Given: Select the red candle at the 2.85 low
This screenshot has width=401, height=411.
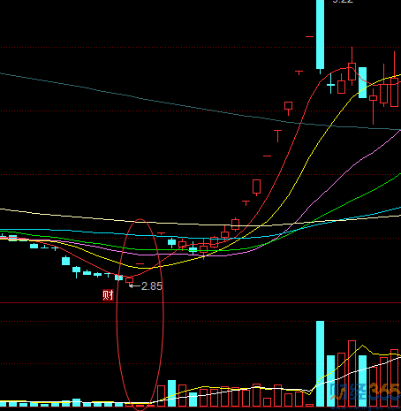Looking at the screenshot, I should click(129, 280).
